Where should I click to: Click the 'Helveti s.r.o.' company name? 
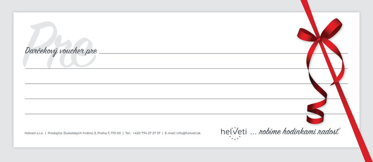click(34, 133)
